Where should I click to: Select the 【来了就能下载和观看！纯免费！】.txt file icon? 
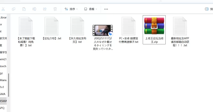26,26
